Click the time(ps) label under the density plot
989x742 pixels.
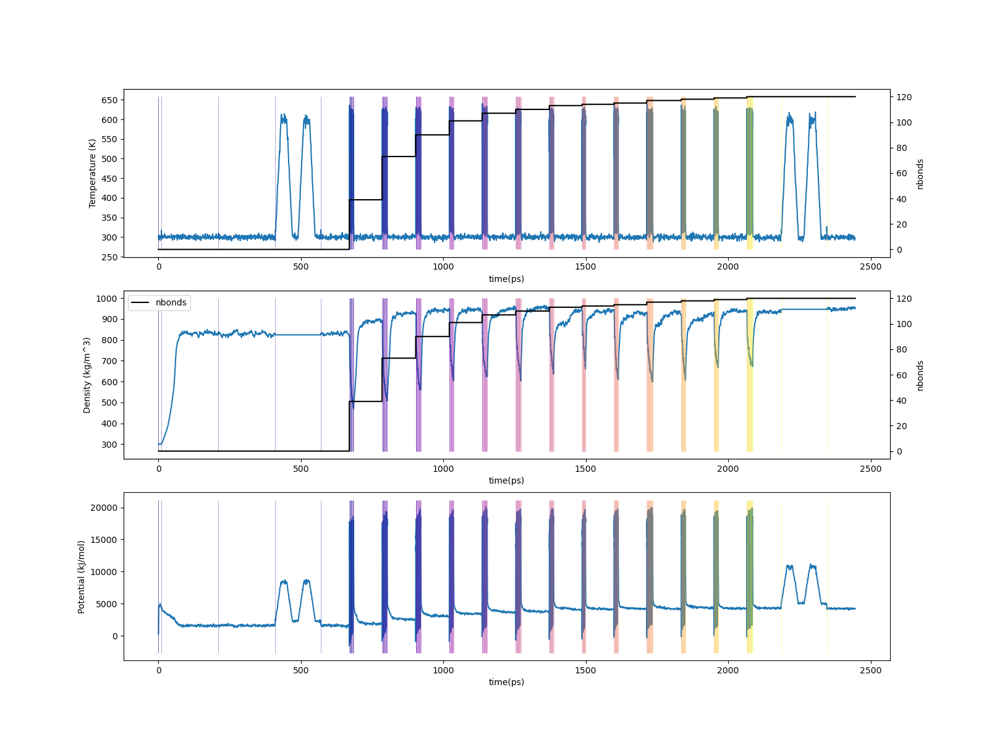506,480
